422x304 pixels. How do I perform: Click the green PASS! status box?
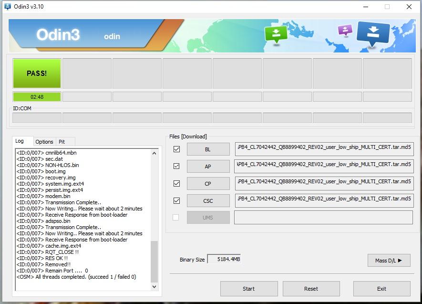37,73
